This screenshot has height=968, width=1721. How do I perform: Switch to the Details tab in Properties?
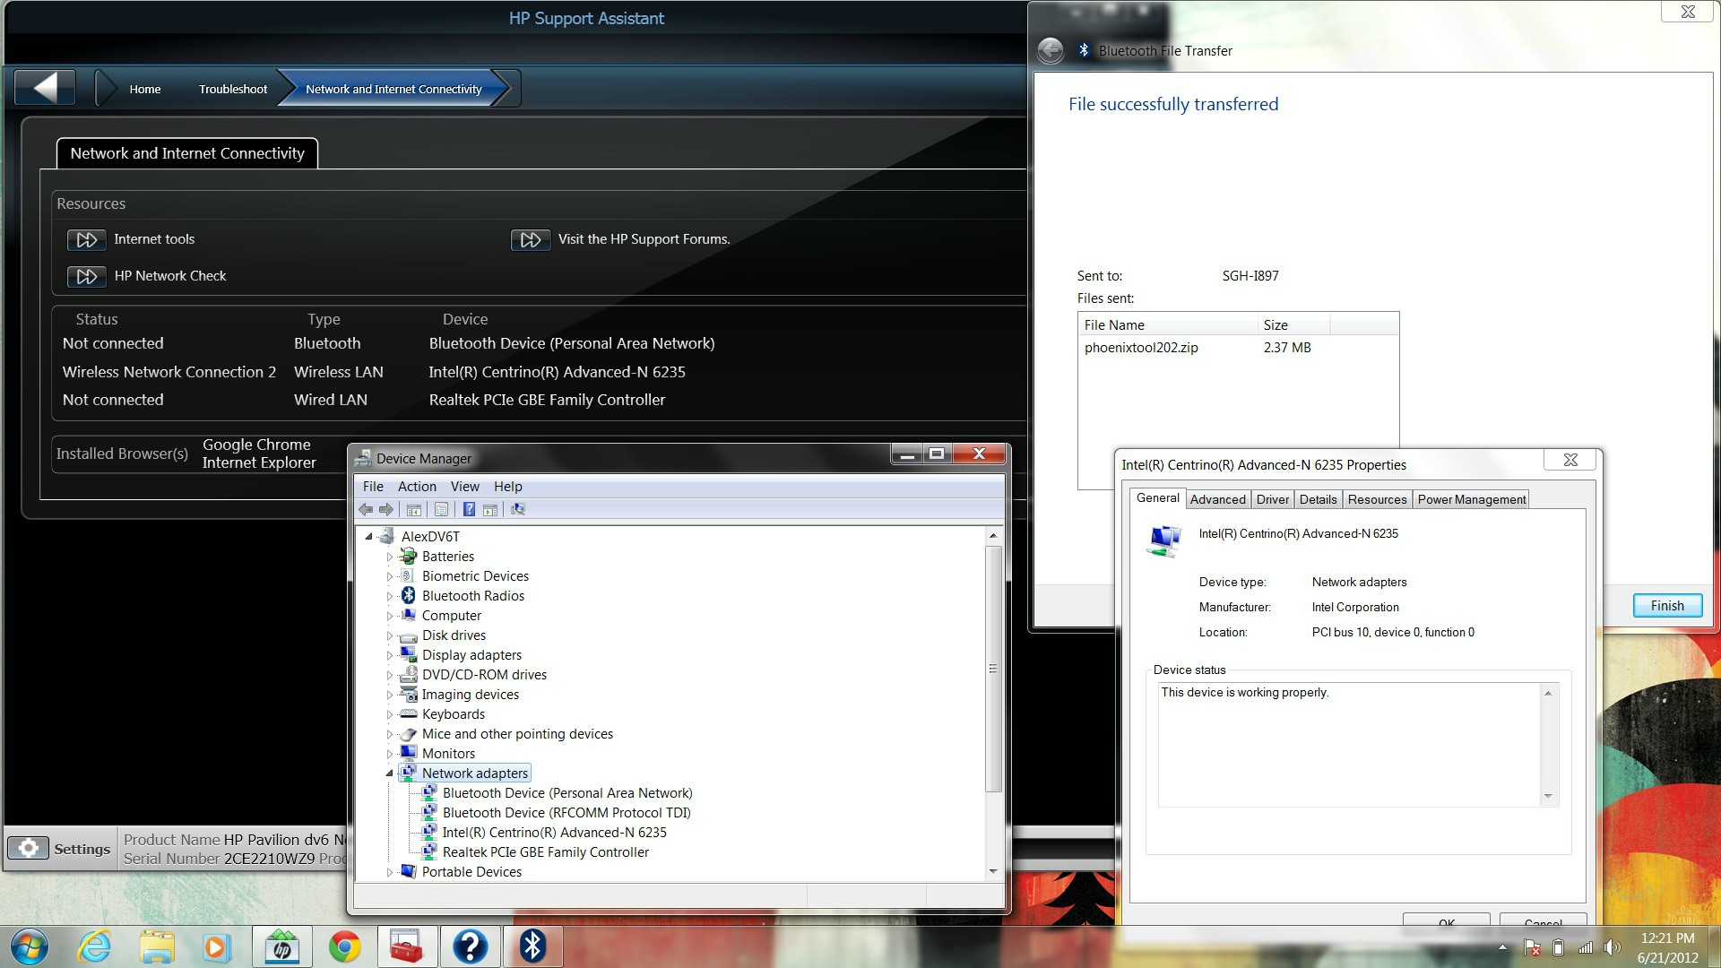coord(1318,499)
